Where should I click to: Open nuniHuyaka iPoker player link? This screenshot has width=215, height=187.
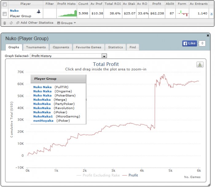tap(43, 121)
